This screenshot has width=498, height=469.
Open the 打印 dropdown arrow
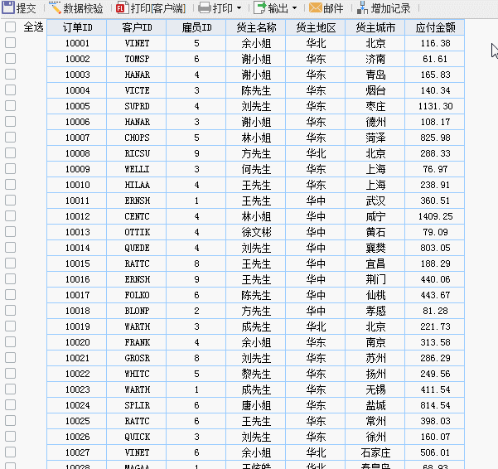coord(239,8)
